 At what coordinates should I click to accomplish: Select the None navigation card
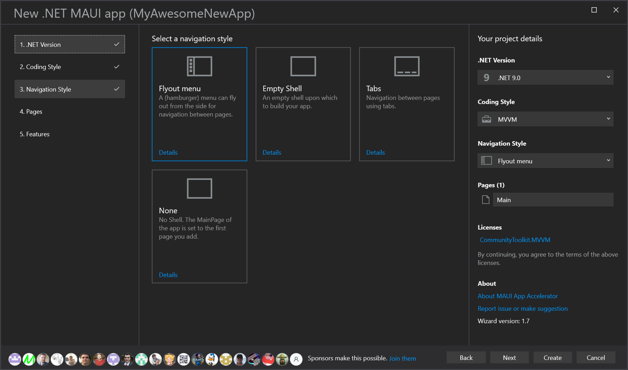pyautogui.click(x=199, y=226)
